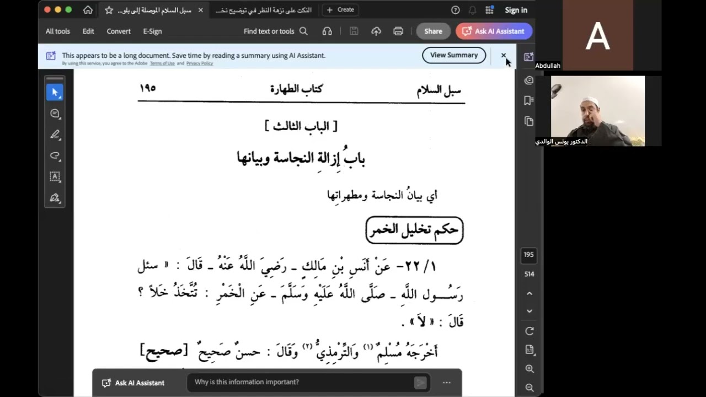Click the total page count 514
This screenshot has width=706, height=397.
[x=529, y=274]
